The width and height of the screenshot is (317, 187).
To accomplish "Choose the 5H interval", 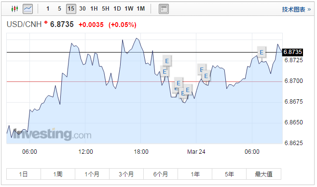I will 106,9.
